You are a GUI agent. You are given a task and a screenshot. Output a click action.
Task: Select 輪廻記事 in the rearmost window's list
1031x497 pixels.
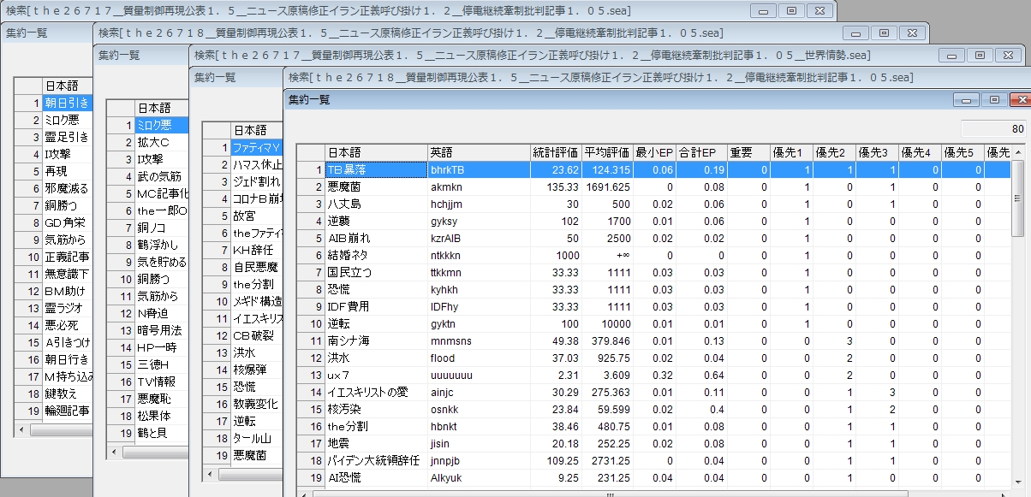pyautogui.click(x=66, y=411)
